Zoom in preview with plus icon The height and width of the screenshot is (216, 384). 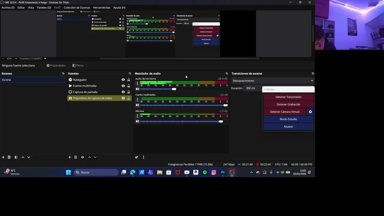tap(16, 58)
